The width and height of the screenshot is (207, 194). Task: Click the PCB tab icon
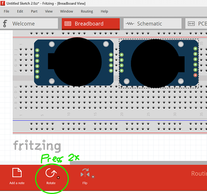click(x=191, y=24)
